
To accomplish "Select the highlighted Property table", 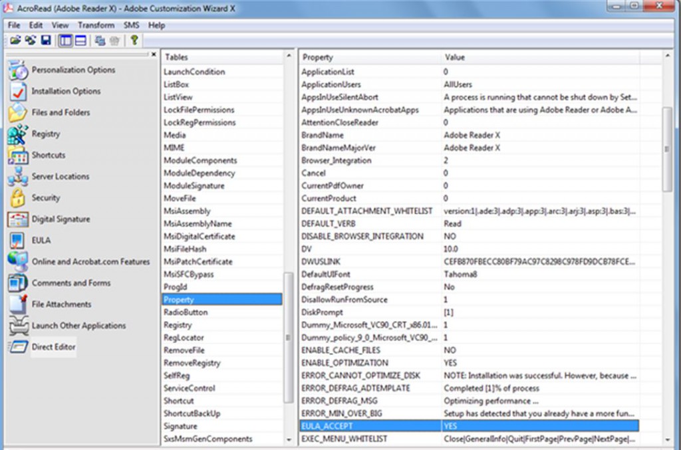I will pyautogui.click(x=222, y=299).
